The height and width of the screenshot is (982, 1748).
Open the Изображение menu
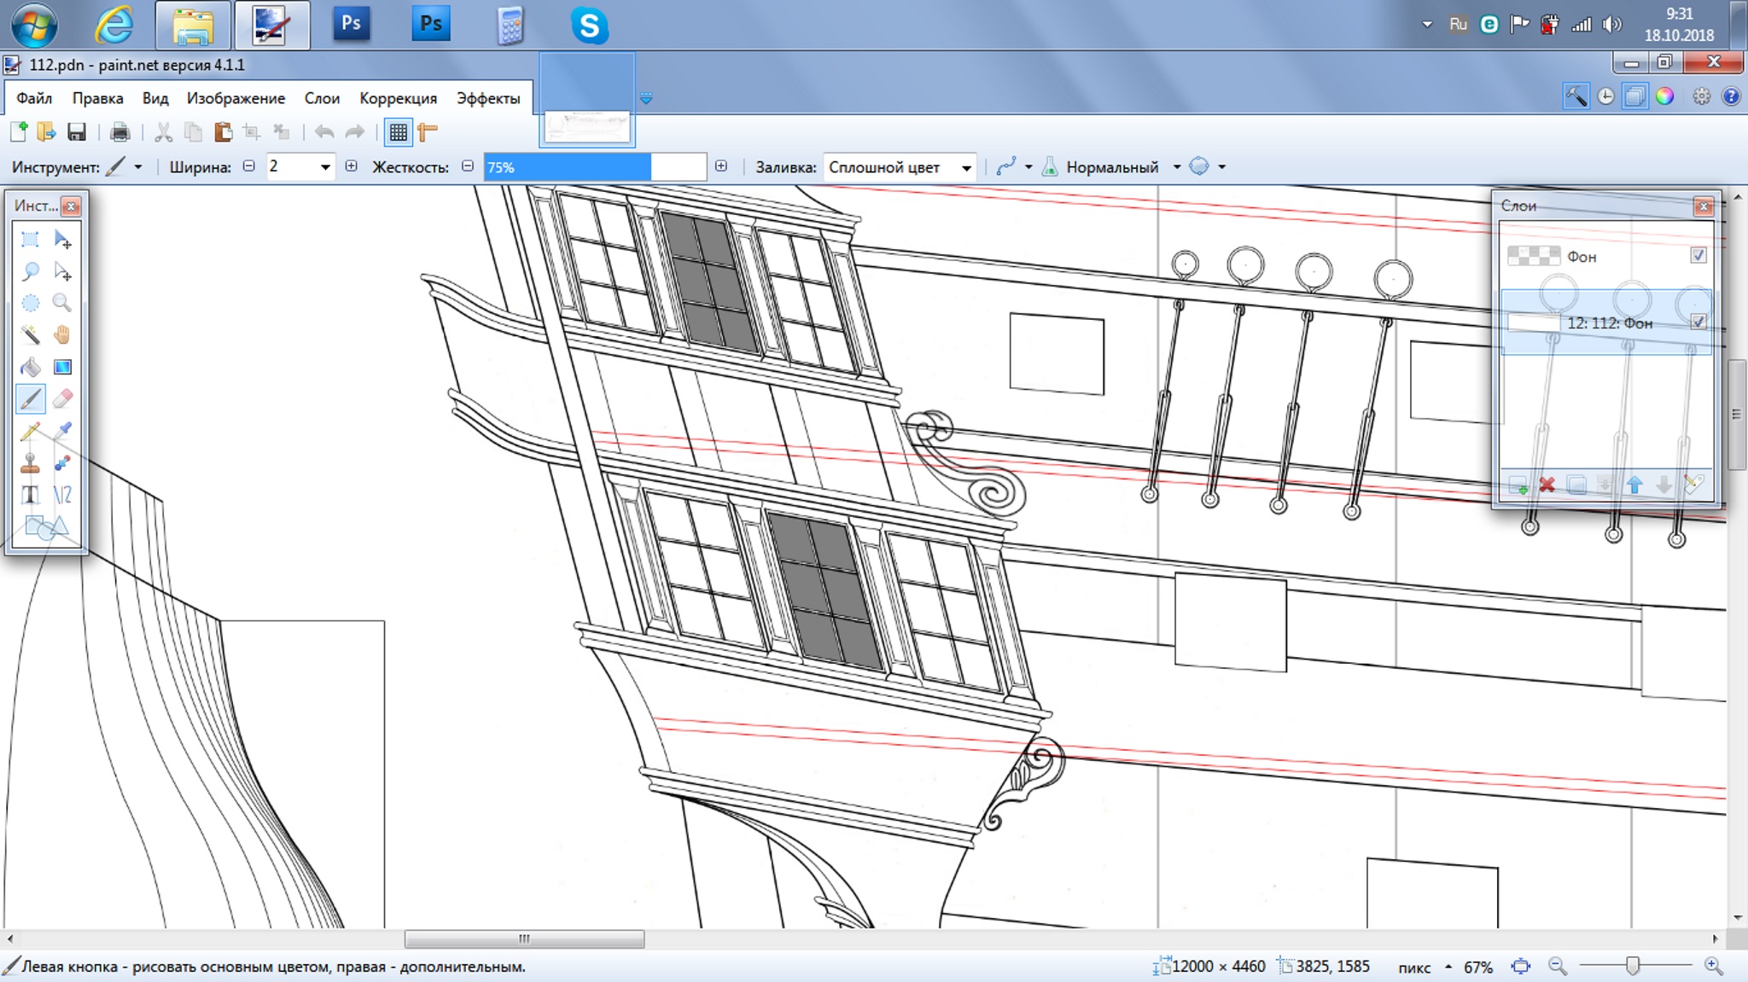(x=236, y=98)
